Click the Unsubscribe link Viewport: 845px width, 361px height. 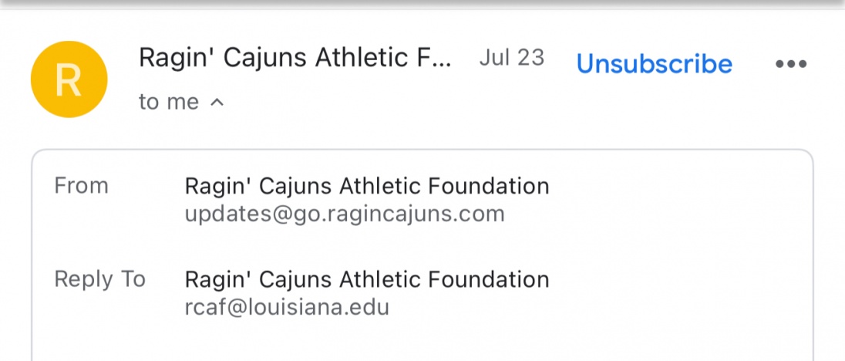point(654,63)
